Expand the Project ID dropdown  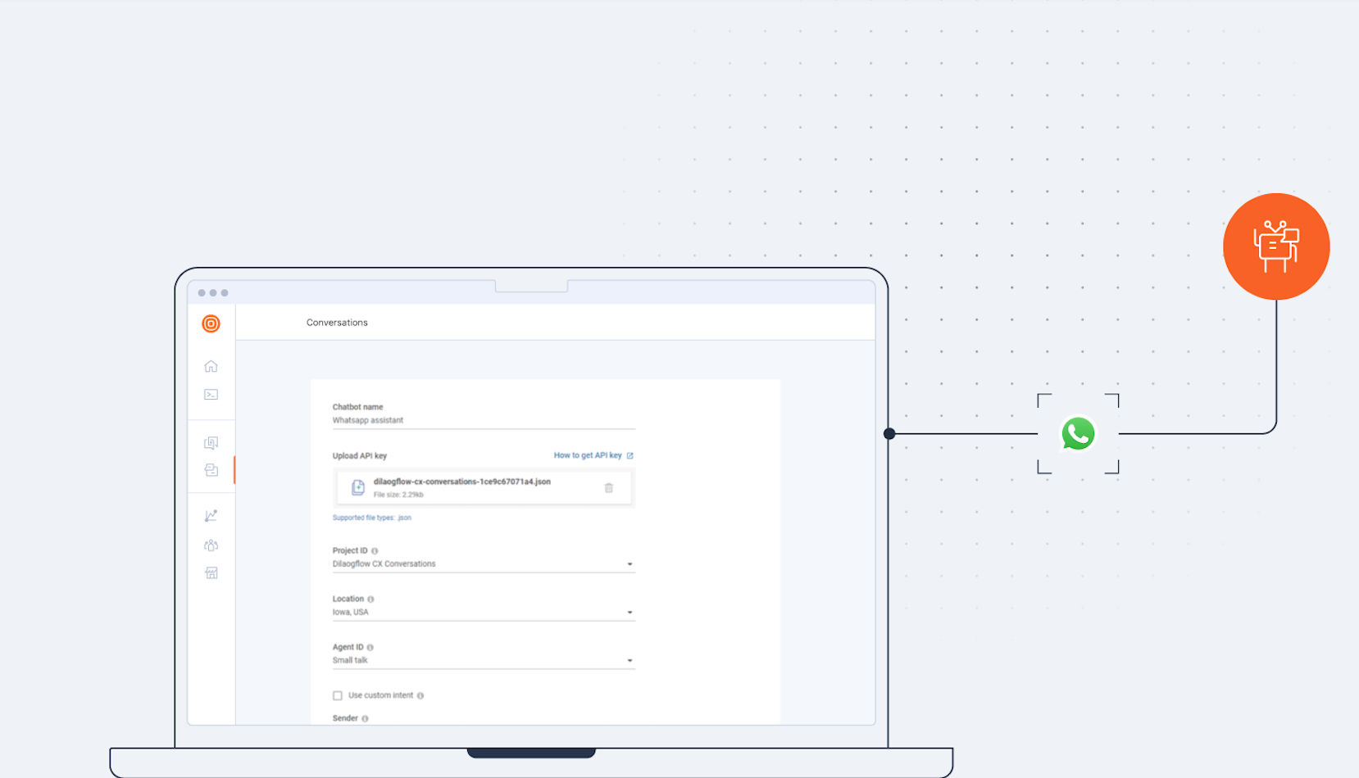(630, 564)
